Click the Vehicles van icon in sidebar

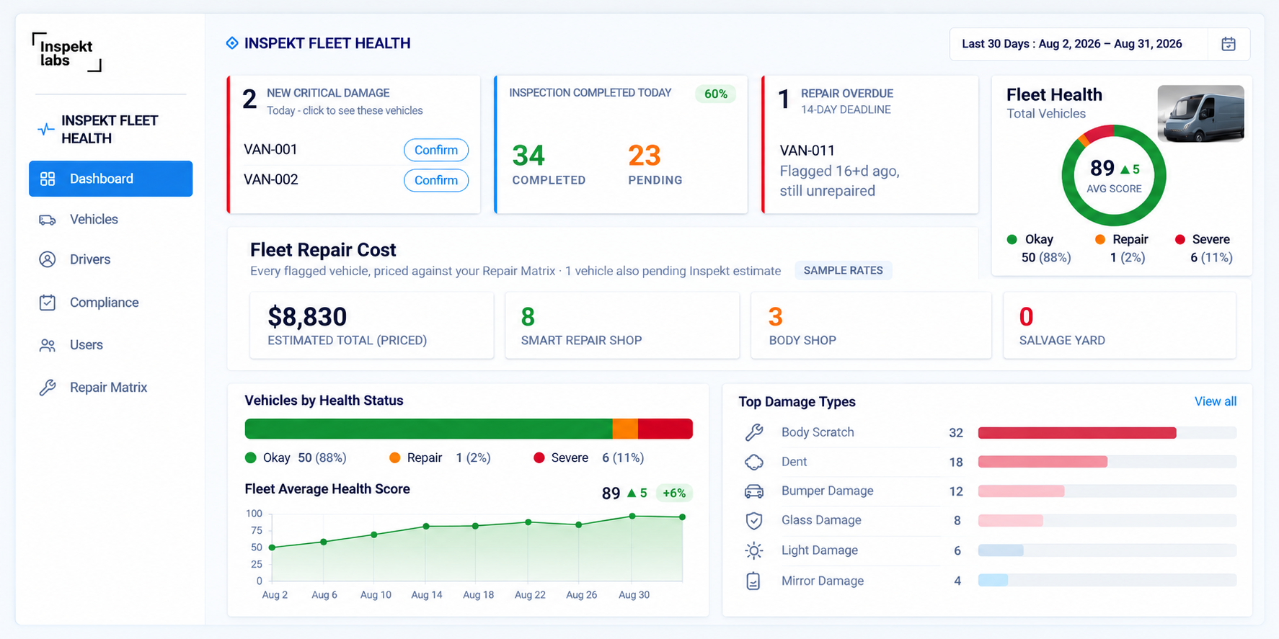coord(48,220)
